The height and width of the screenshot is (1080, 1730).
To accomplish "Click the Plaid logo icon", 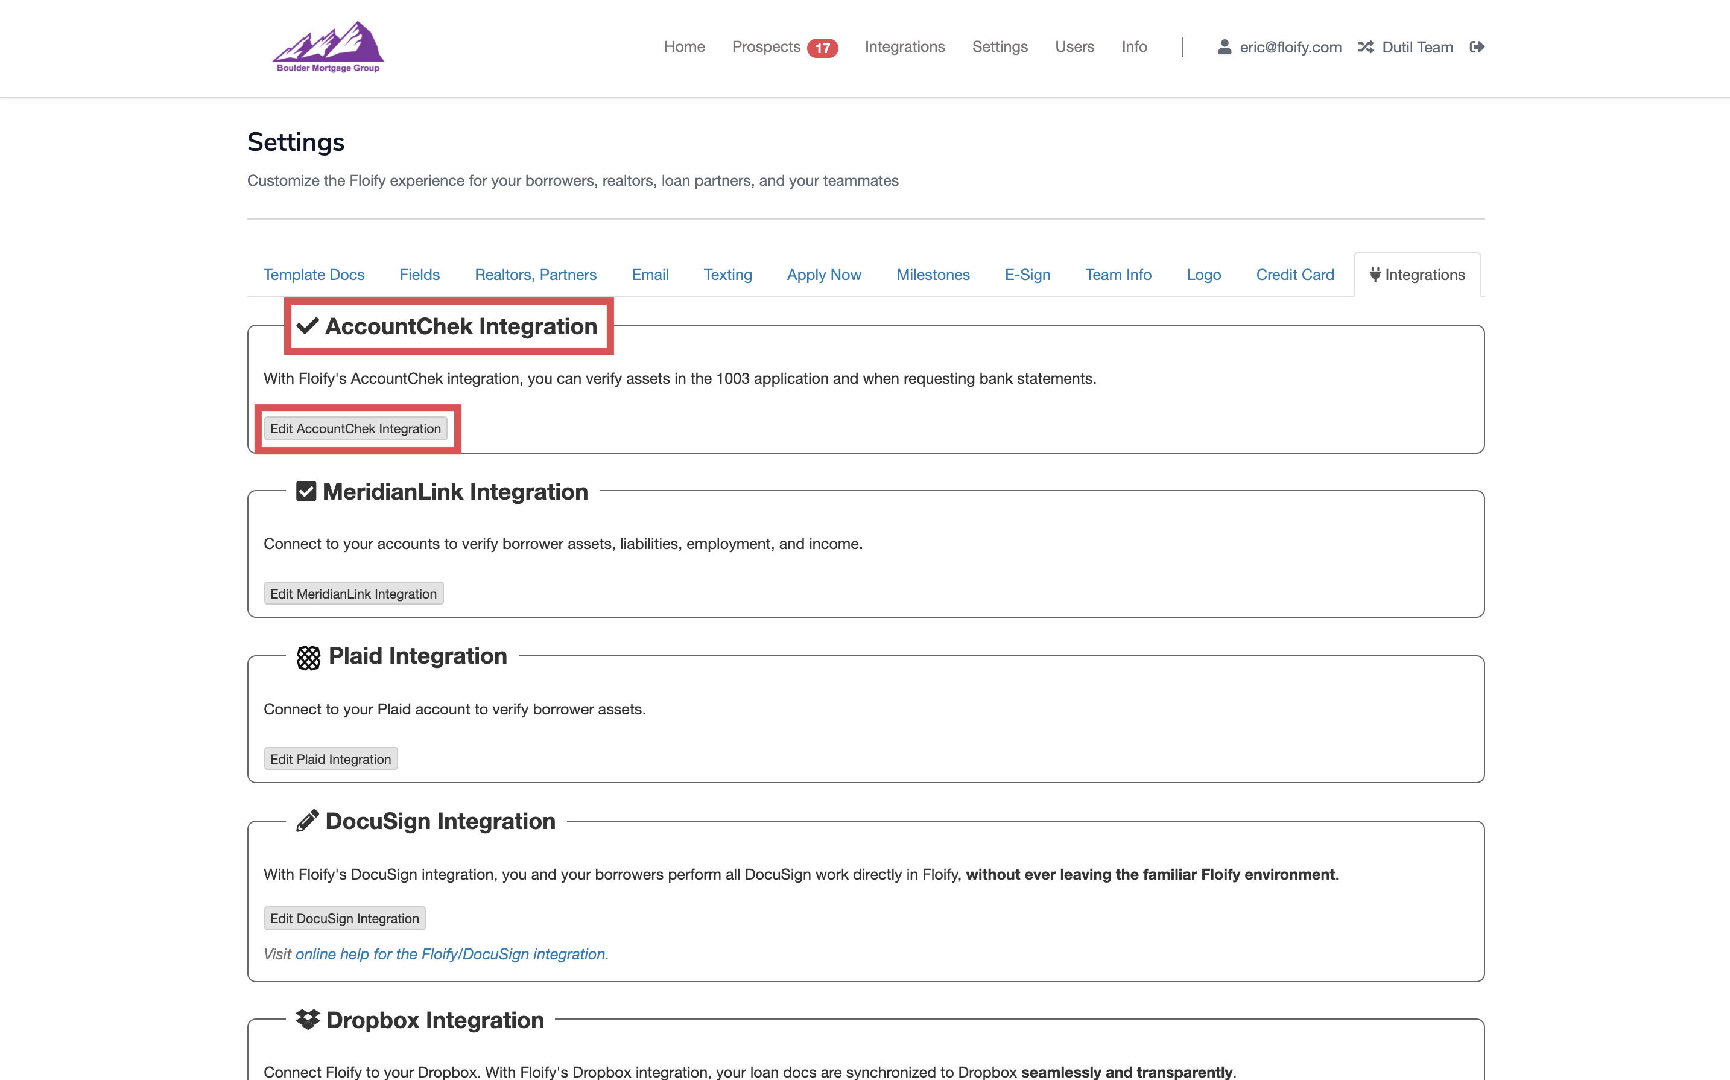I will point(308,657).
